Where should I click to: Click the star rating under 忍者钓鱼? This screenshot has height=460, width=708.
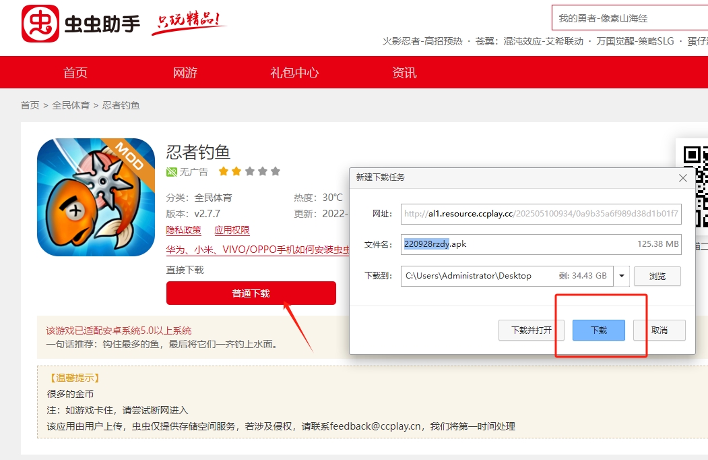coord(249,171)
